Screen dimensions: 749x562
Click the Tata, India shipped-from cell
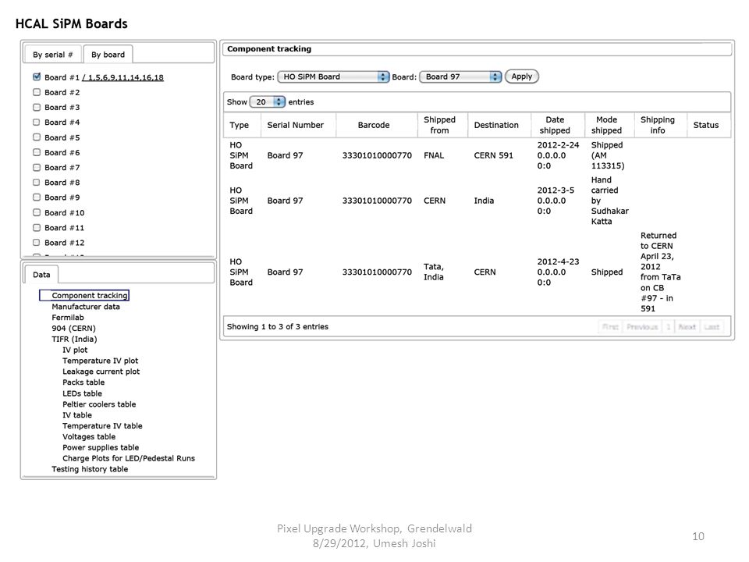point(434,272)
